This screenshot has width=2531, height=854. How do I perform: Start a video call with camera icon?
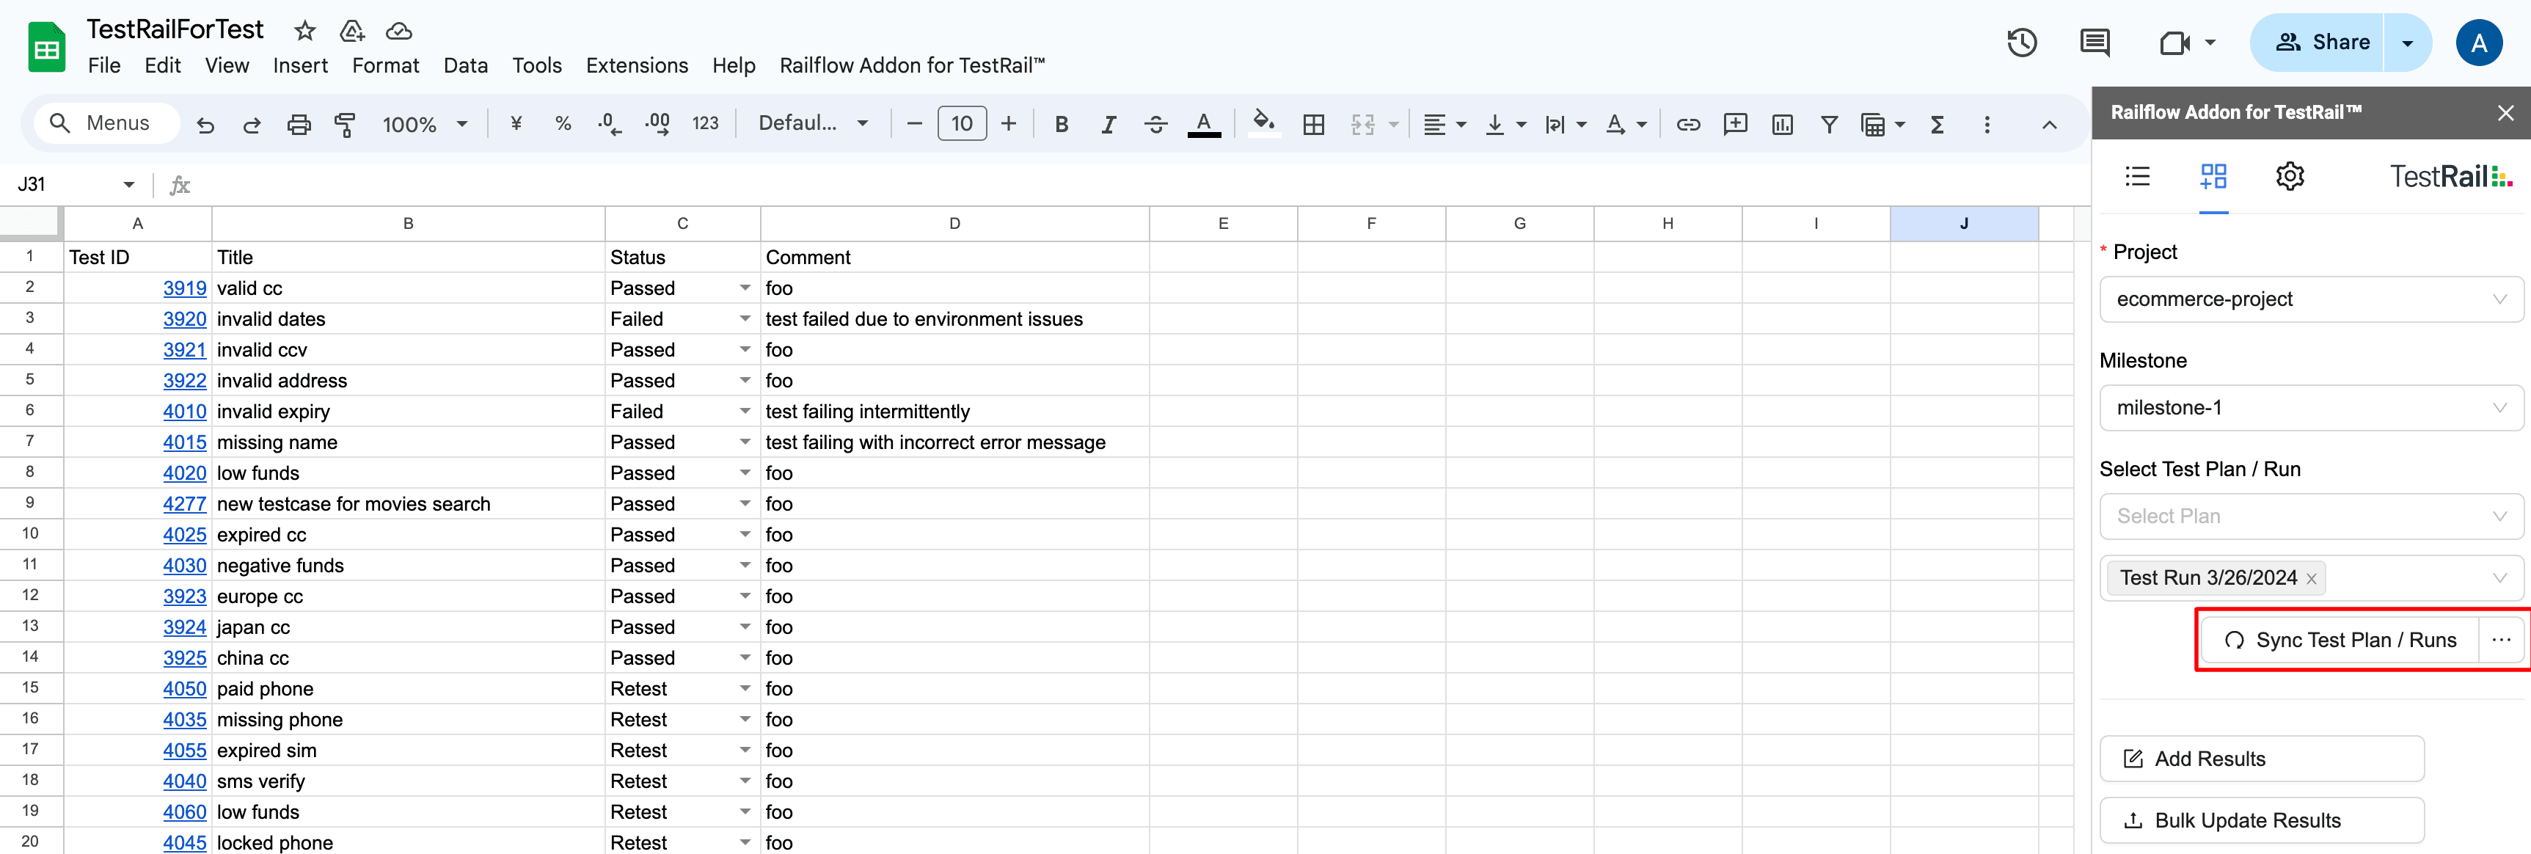click(2175, 43)
